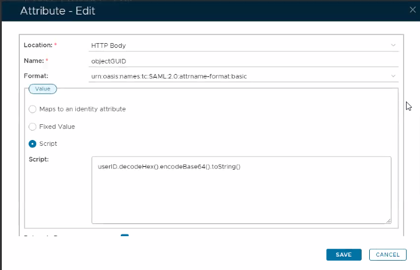Image resolution: width=420 pixels, height=270 pixels.
Task: Cancel editing the attribute
Action: click(387, 255)
